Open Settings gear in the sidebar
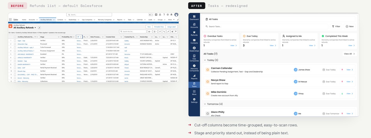Image resolution: width=371 pixels, height=138 pixels. (194, 100)
